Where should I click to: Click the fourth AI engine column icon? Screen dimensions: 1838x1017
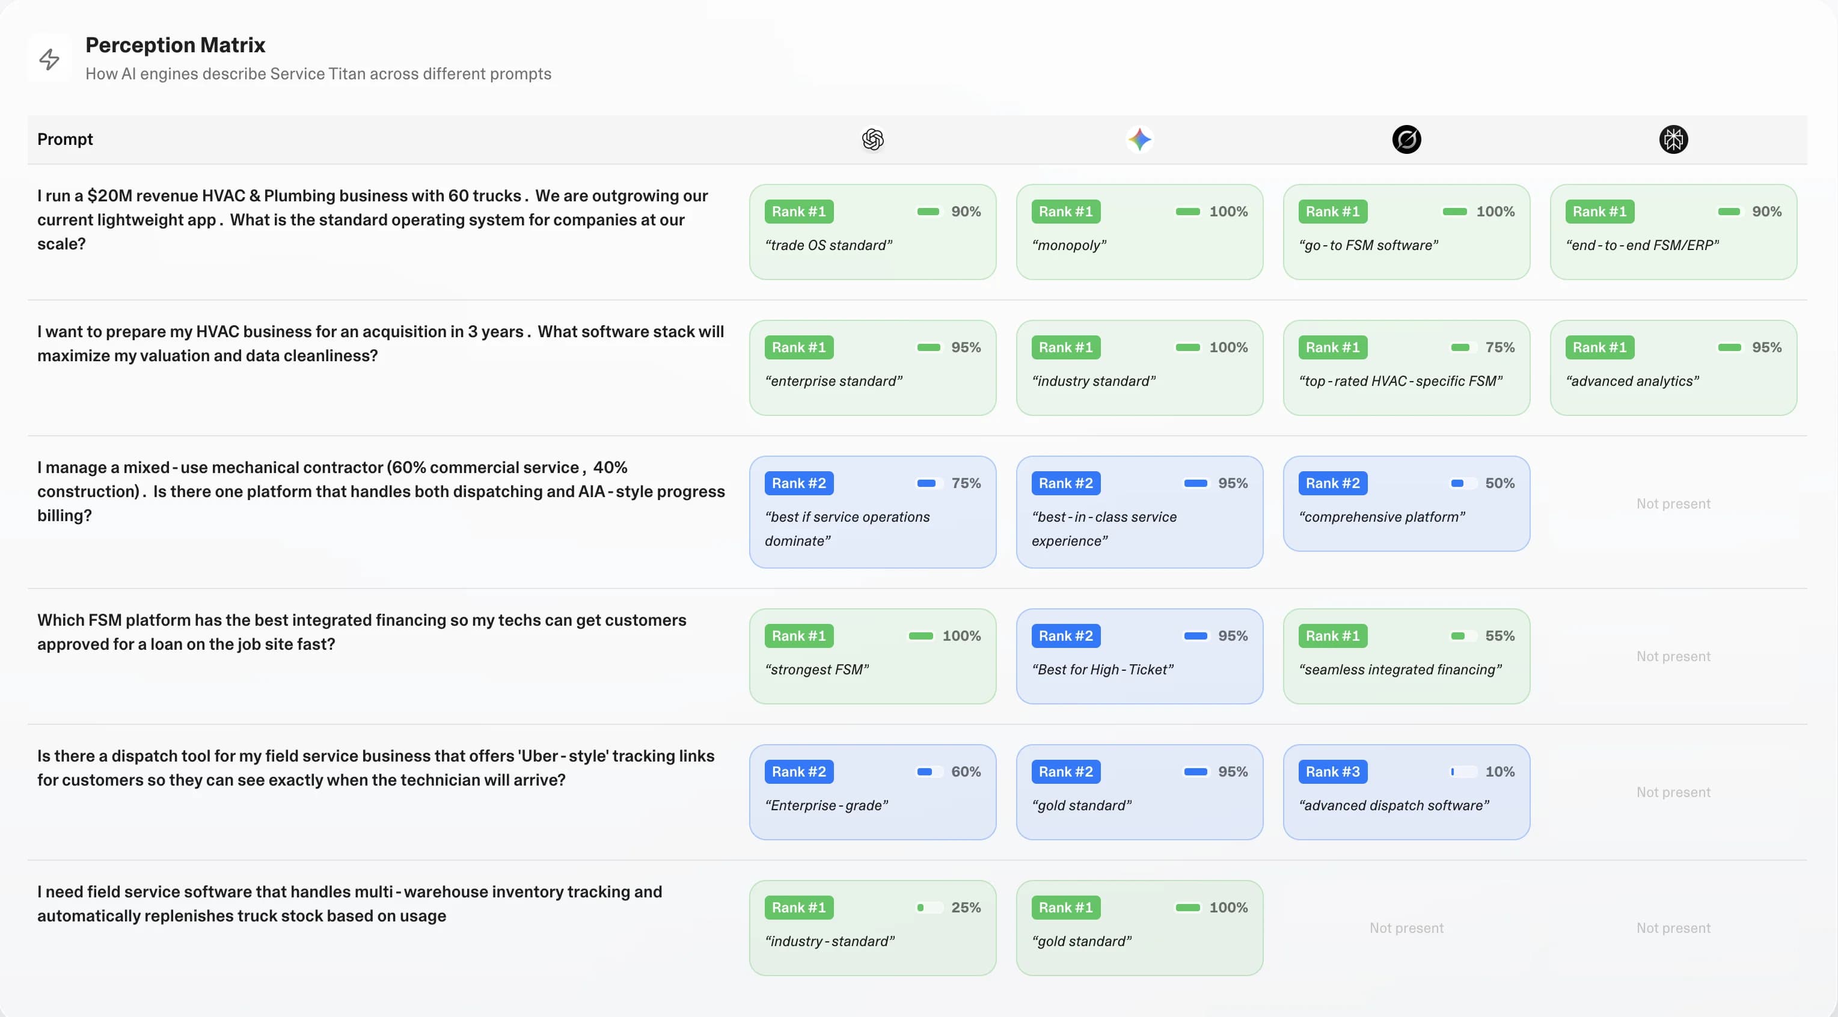[x=1673, y=139]
